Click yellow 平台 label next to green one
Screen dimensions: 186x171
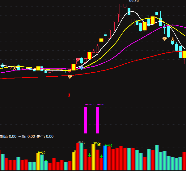[x=97, y=144]
